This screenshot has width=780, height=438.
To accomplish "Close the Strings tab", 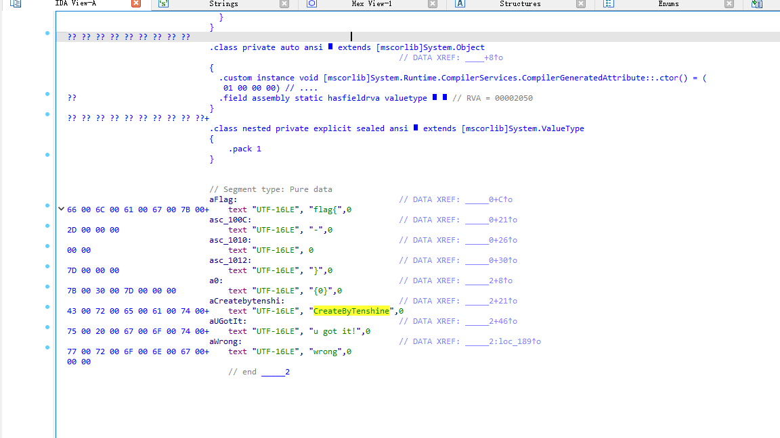I will coord(284,4).
